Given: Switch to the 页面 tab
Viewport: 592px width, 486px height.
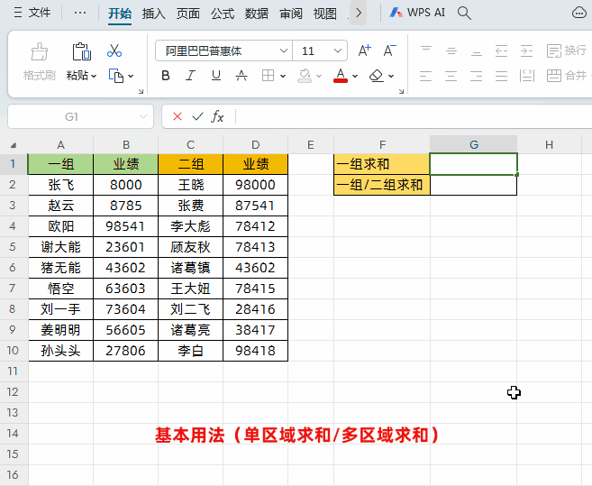Looking at the screenshot, I should [x=188, y=14].
